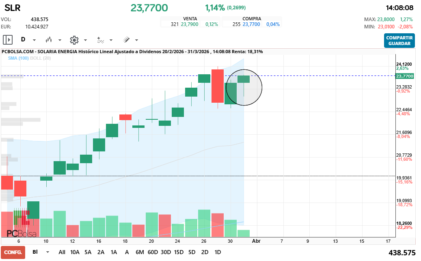Toggle the side panel icon
Viewport: 421px width, 261px height.
[x=8, y=40]
